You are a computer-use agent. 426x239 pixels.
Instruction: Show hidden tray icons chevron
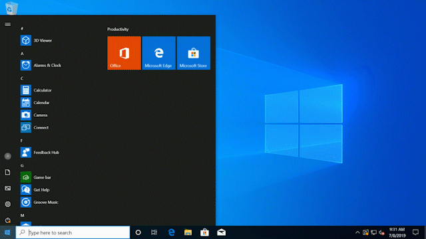tap(357, 232)
